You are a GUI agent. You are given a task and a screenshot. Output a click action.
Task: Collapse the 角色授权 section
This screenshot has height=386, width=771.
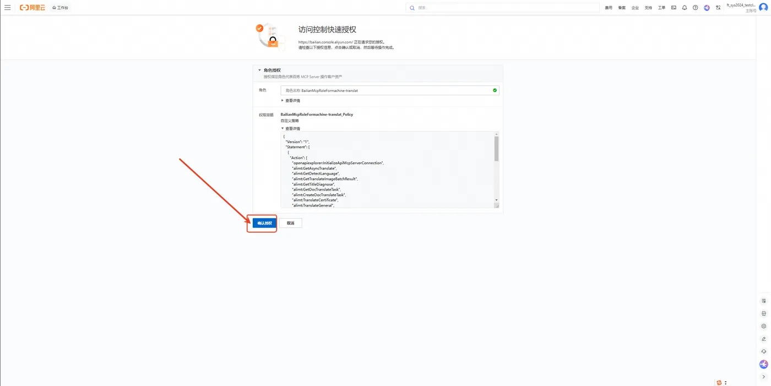coord(259,70)
